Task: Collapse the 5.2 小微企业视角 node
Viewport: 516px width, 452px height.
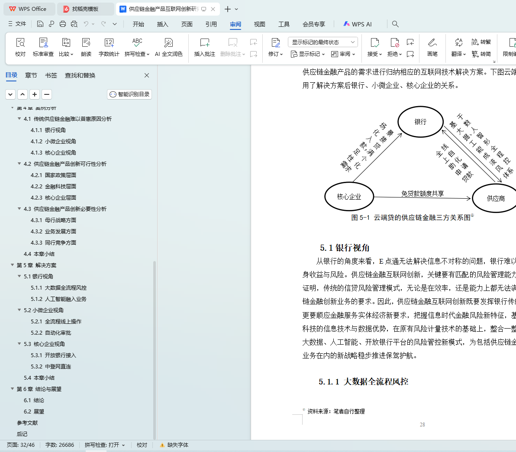Action: 19,310
